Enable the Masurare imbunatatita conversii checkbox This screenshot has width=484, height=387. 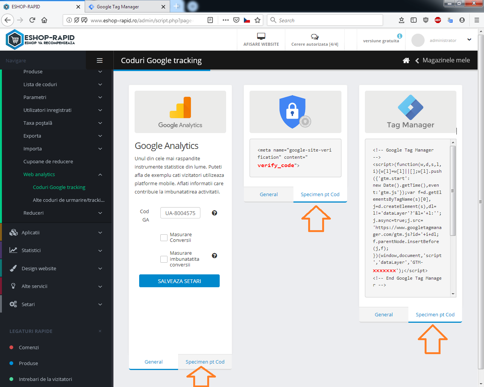coord(164,259)
